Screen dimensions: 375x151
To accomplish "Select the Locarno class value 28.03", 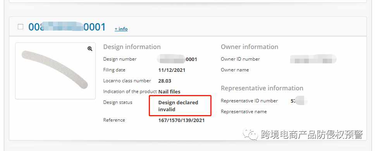I will click(x=165, y=81).
